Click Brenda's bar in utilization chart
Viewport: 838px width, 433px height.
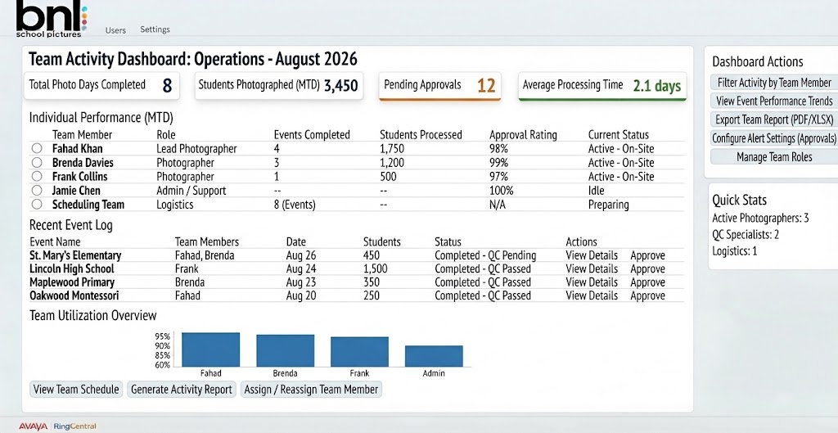[286, 350]
